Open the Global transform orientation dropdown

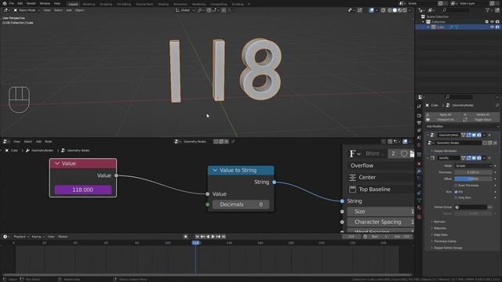185,10
